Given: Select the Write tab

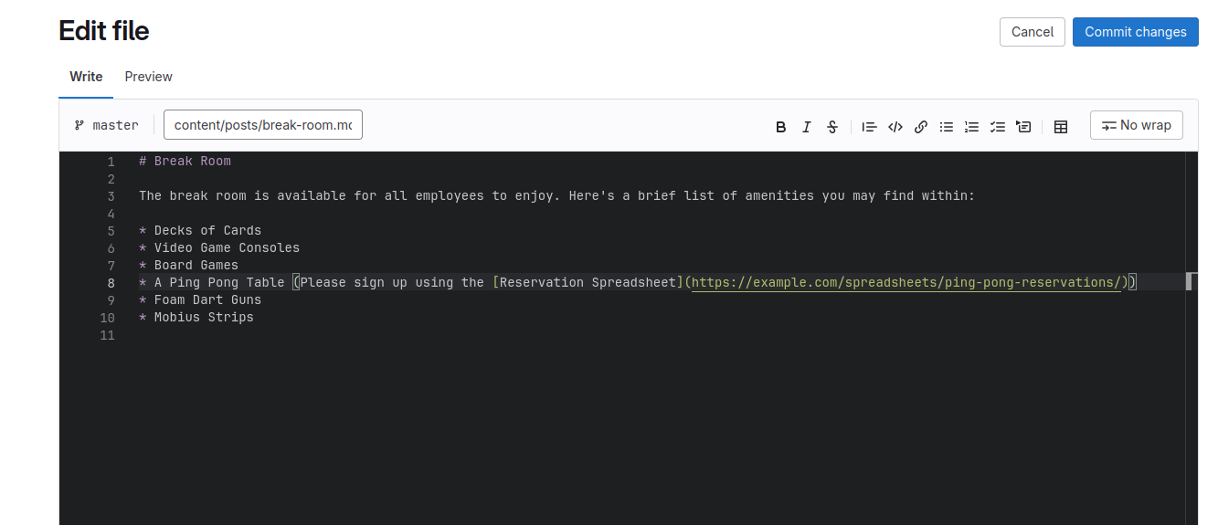Looking at the screenshot, I should click(x=86, y=77).
